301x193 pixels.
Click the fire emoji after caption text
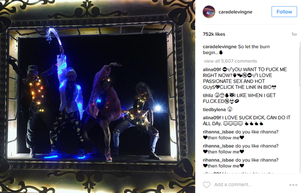point(221,52)
